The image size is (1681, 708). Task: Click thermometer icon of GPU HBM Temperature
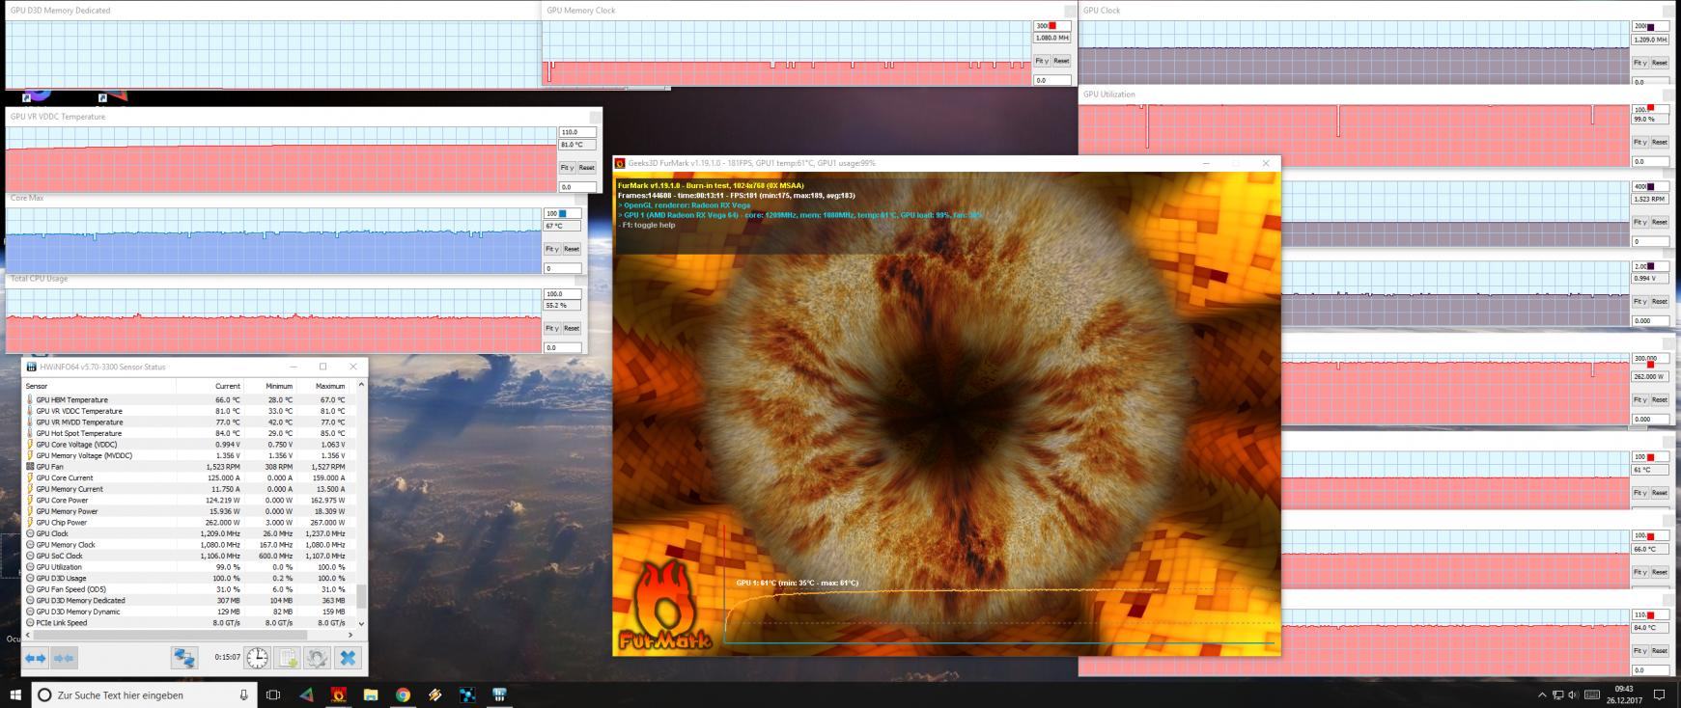point(30,399)
